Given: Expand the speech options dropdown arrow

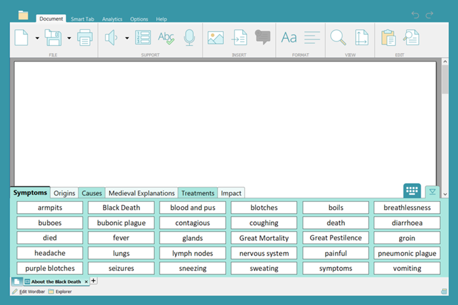Looking at the screenshot, I should pos(127,38).
